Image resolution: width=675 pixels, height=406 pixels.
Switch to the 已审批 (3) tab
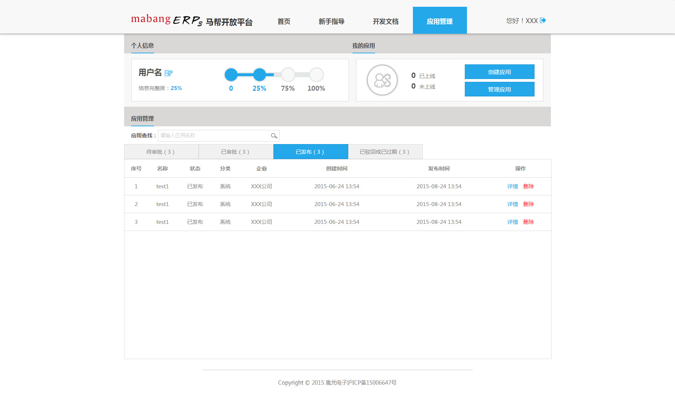pyautogui.click(x=236, y=152)
